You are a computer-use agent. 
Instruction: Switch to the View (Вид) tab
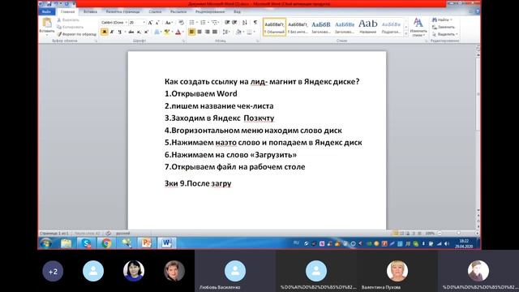click(237, 11)
